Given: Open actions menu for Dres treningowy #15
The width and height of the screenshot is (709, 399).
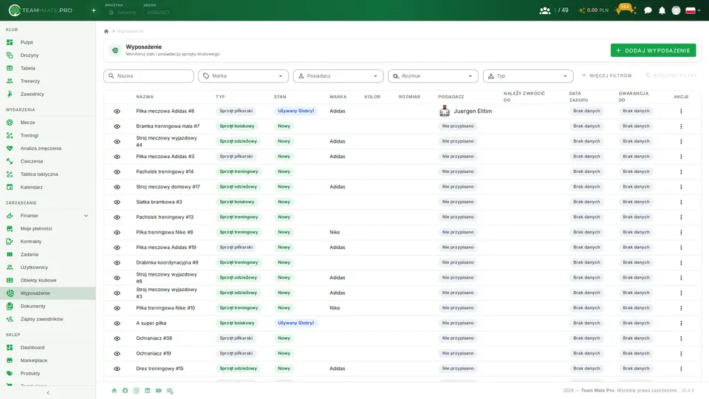Looking at the screenshot, I should pos(681,369).
